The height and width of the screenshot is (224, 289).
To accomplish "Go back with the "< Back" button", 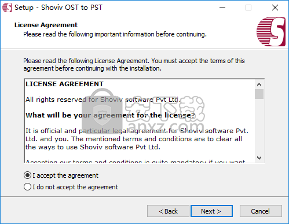I will point(168,211).
